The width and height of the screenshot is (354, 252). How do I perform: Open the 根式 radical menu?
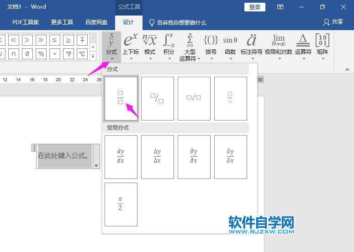150,47
